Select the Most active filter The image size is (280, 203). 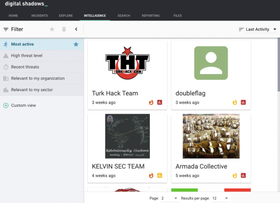[x=42, y=44]
